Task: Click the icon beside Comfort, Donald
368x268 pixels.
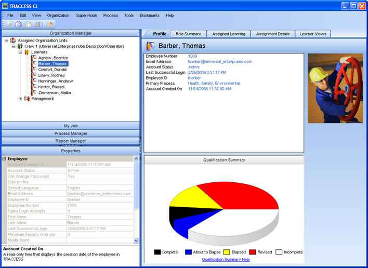Action: (x=34, y=70)
